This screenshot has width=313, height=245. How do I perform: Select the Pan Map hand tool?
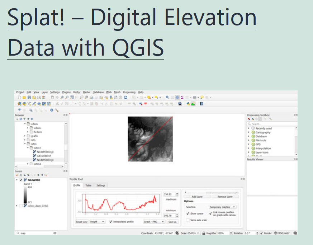point(52,97)
